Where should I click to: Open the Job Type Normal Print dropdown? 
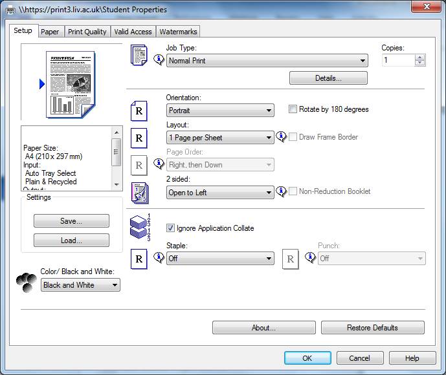pos(267,61)
